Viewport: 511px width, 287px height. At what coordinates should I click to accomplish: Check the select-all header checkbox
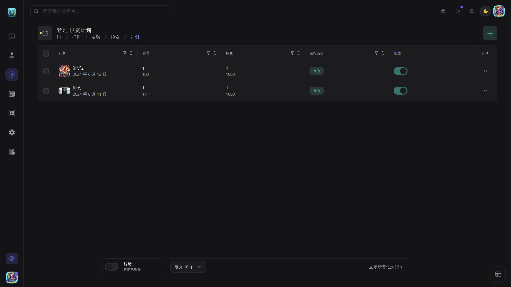tap(46, 53)
